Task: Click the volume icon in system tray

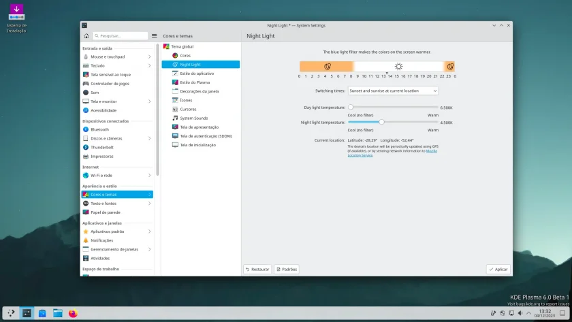Action: 520,313
